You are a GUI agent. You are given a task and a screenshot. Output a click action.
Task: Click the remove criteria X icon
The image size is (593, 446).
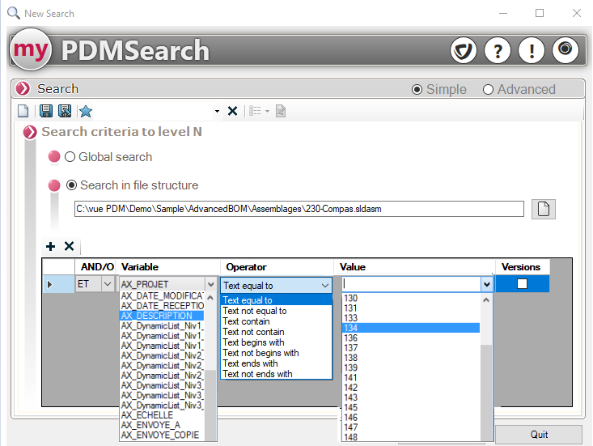tap(69, 246)
